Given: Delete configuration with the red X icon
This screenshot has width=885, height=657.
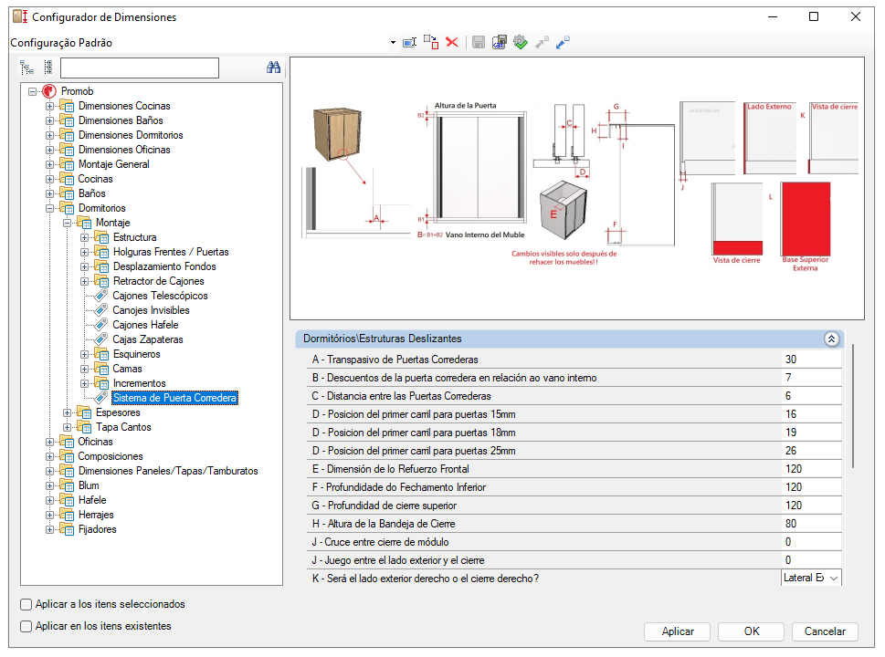Looking at the screenshot, I should click(452, 42).
